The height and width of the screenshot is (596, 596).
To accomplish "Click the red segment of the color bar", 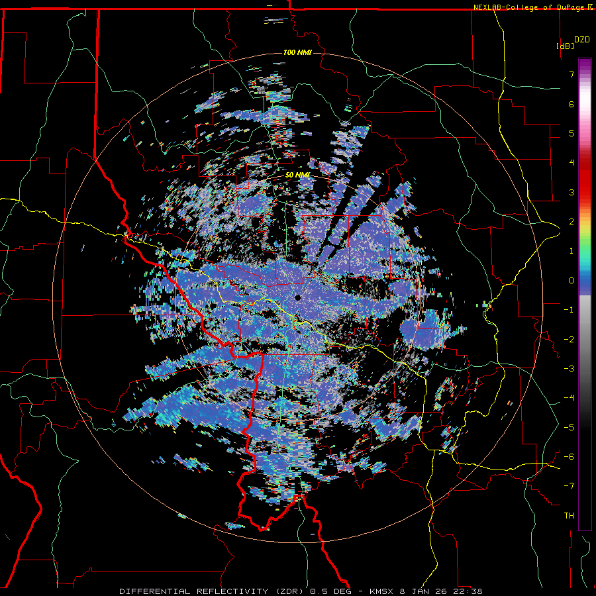I will coord(585,179).
